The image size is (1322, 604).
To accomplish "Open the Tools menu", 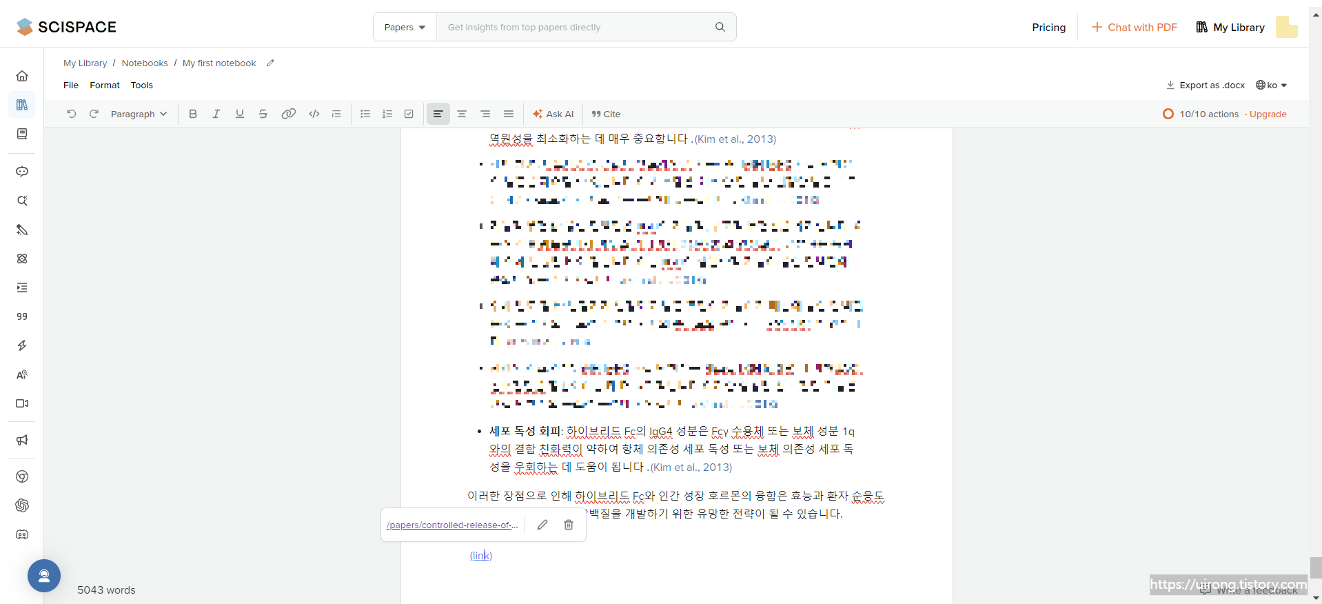I will (x=142, y=85).
